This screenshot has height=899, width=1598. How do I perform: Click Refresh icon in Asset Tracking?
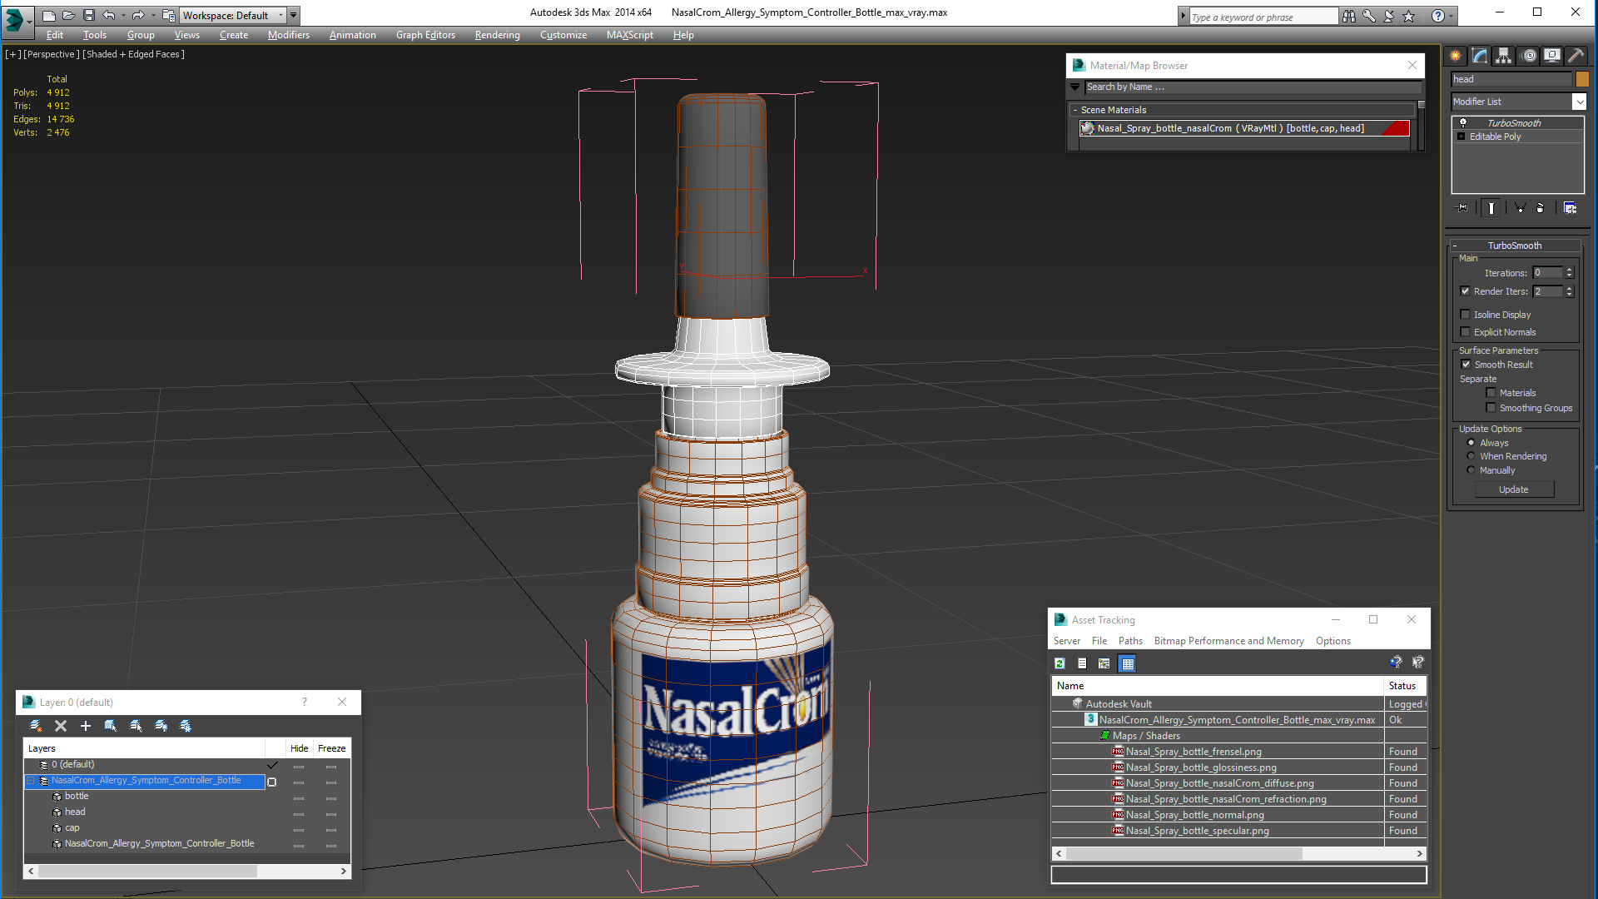click(x=1060, y=663)
